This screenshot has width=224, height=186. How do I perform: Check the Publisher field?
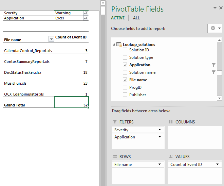[125, 95]
